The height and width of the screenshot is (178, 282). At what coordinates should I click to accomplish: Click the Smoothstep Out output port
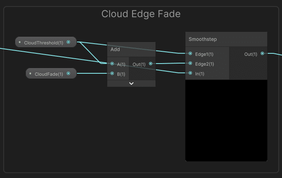tap(262, 53)
